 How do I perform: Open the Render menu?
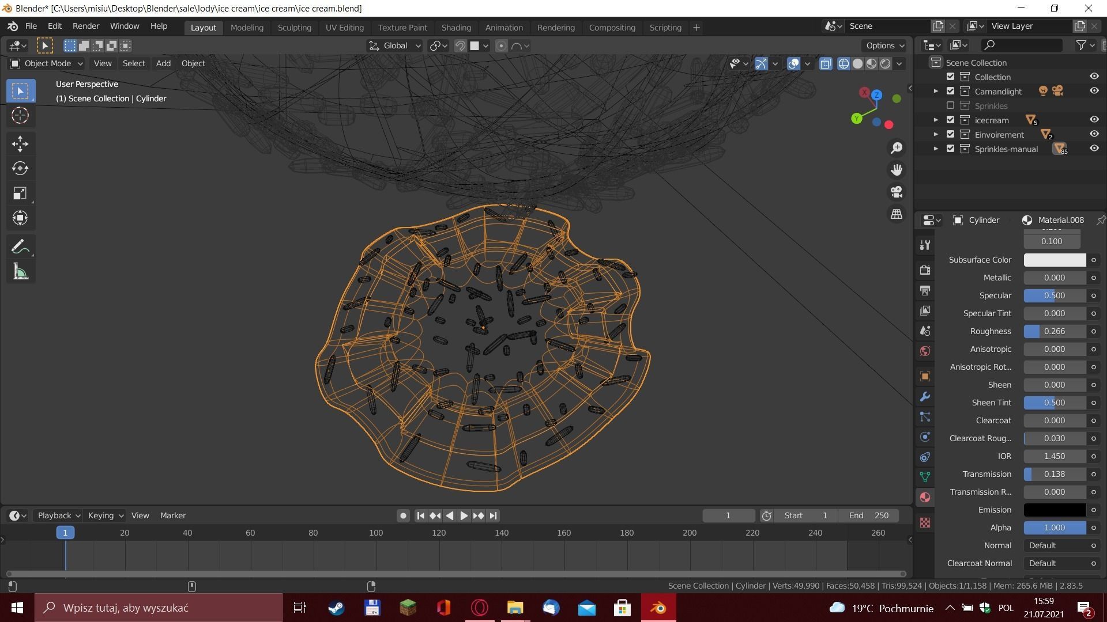85,26
